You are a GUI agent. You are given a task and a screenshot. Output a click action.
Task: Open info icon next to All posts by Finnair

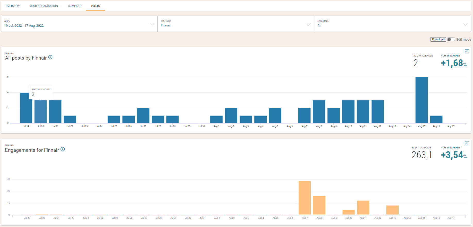(50, 57)
